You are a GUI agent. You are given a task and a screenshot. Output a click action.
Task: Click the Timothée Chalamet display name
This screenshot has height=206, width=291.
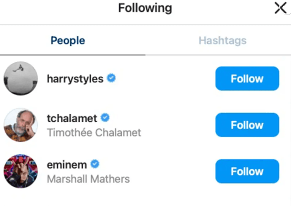click(x=94, y=132)
